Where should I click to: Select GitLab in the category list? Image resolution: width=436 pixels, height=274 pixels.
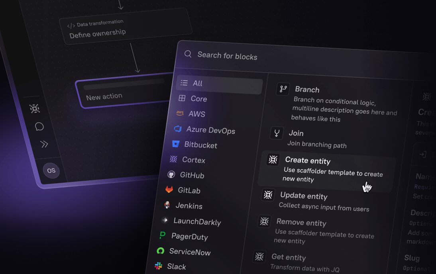pyautogui.click(x=189, y=190)
